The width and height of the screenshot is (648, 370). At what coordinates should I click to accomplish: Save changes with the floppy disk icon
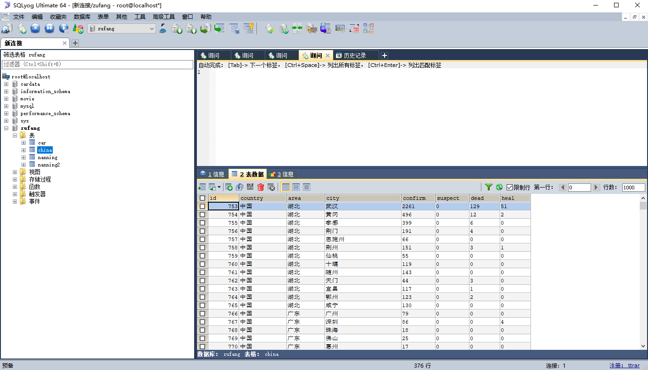(250, 187)
